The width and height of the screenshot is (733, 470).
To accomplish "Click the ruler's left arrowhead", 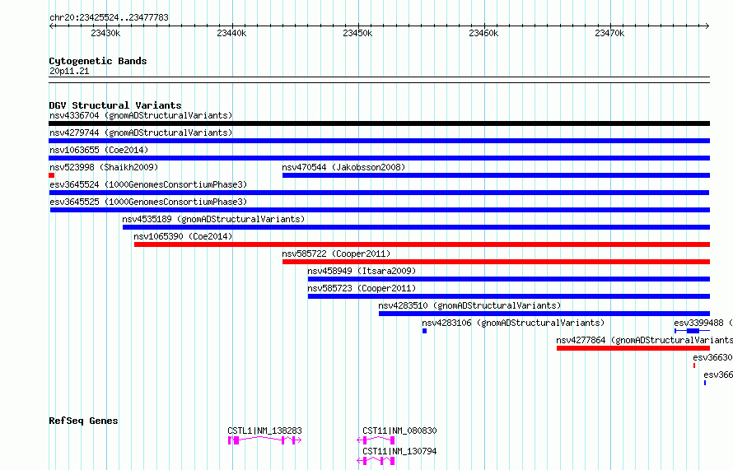I will click(51, 26).
